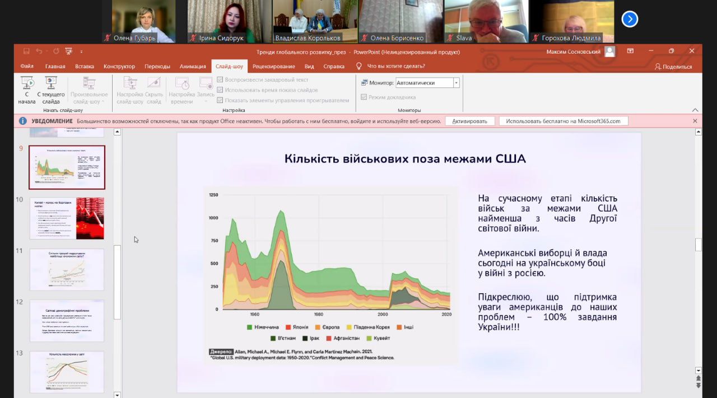Start slideshow from current slide icon

pos(51,90)
